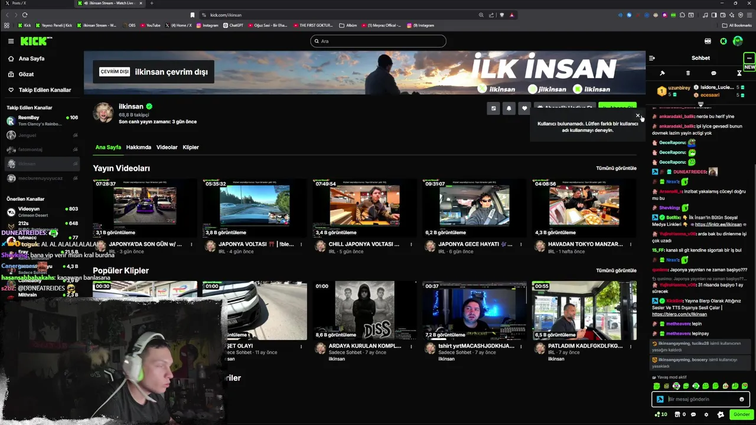This screenshot has height=425, width=756.
Task: Click the heart follow icon on channel header
Action: 524,109
